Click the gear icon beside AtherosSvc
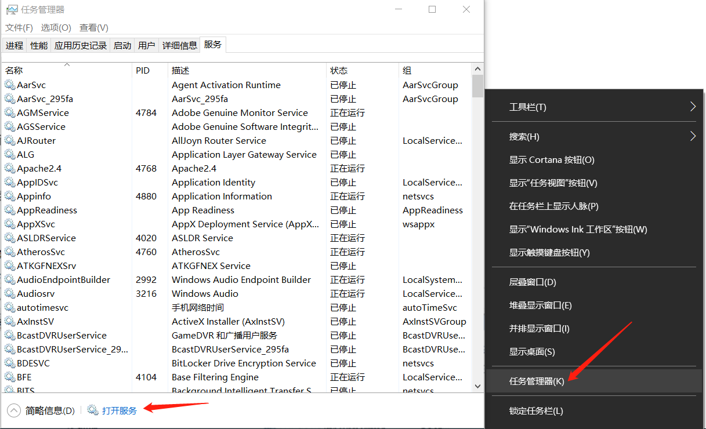The height and width of the screenshot is (429, 706). point(9,252)
